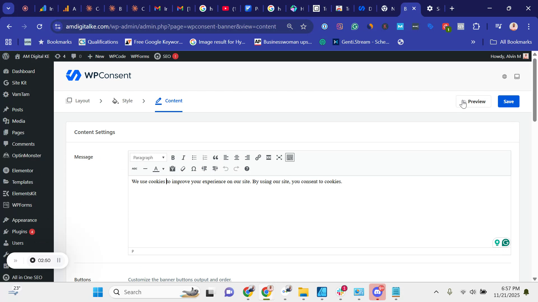Toggle bulleted list formatting
538x302 pixels.
click(x=194, y=157)
